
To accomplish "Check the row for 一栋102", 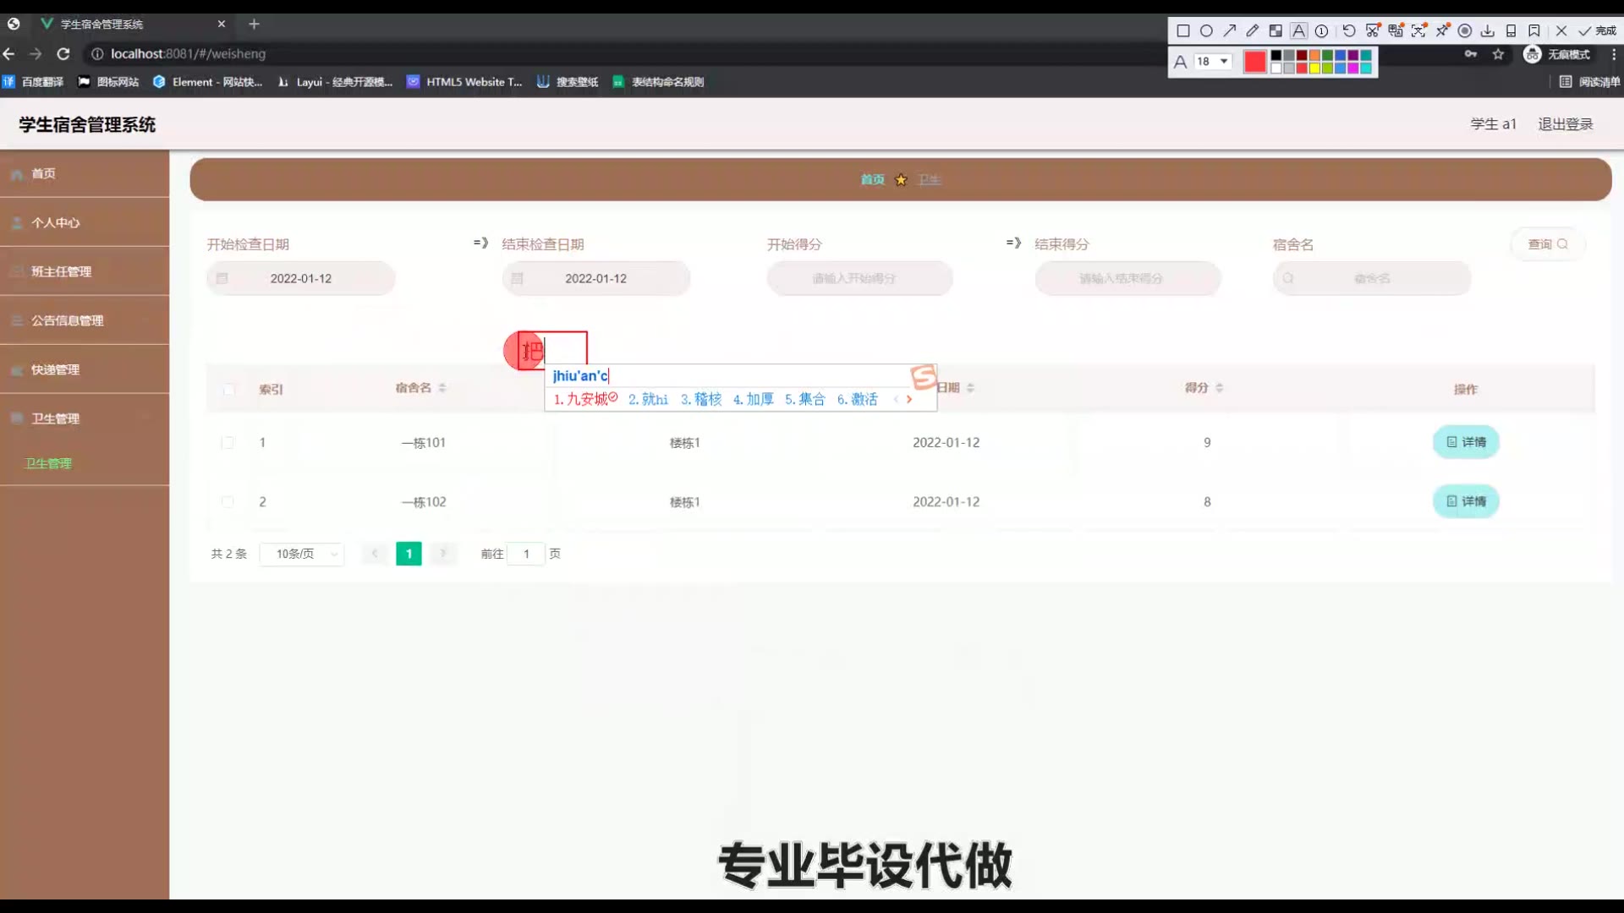I will [228, 502].
